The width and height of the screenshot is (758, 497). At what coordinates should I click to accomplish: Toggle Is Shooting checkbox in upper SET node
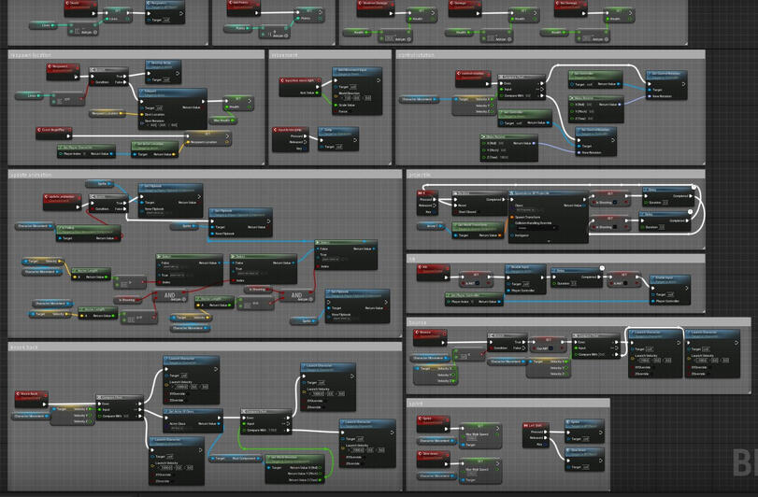coord(617,201)
